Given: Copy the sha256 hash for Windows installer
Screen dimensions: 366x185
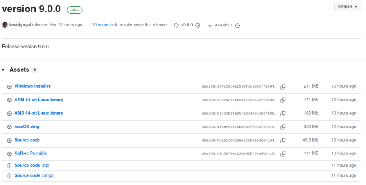Looking at the screenshot, I should pyautogui.click(x=283, y=87).
